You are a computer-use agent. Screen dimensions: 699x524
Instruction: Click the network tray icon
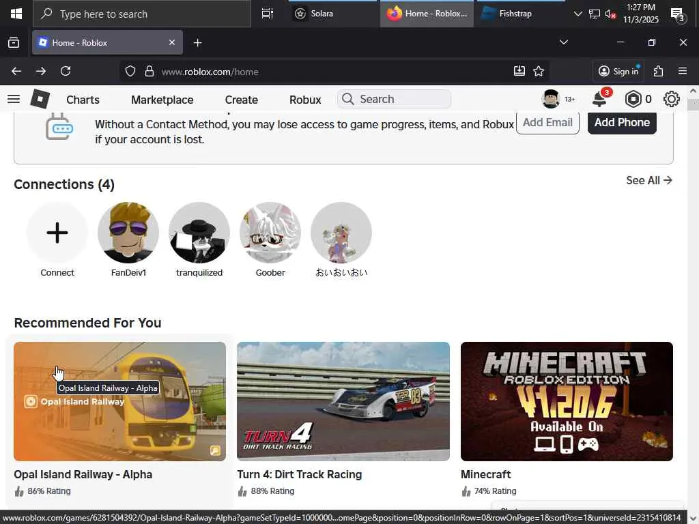(595, 14)
